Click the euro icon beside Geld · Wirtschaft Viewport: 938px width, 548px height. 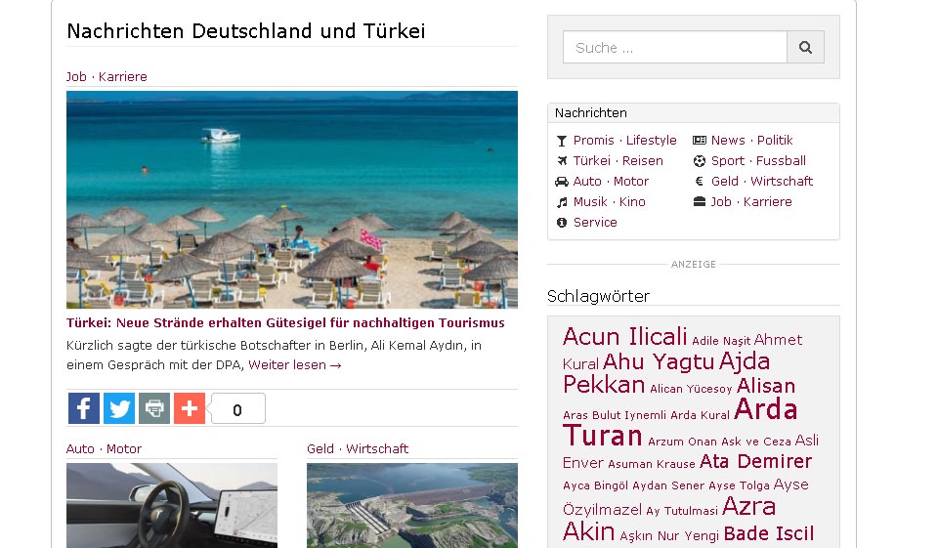700,182
